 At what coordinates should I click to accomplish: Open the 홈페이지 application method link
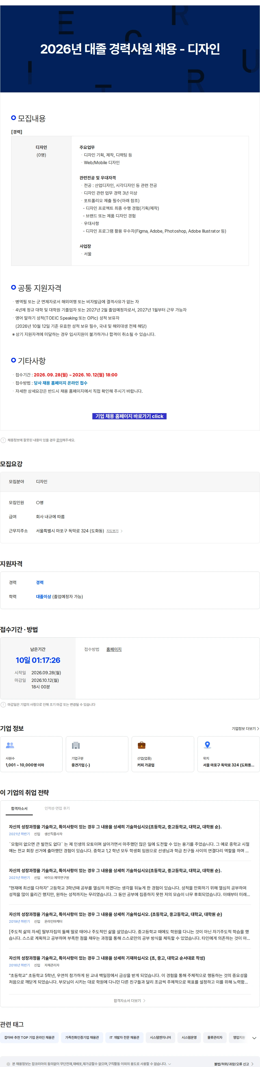pyautogui.click(x=114, y=649)
